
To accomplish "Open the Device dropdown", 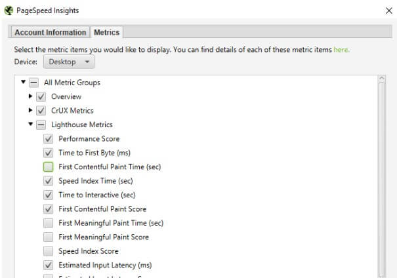I will 69,62.
